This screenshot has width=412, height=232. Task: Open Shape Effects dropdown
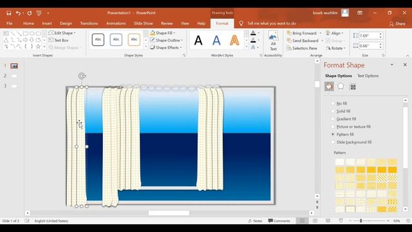click(x=166, y=48)
